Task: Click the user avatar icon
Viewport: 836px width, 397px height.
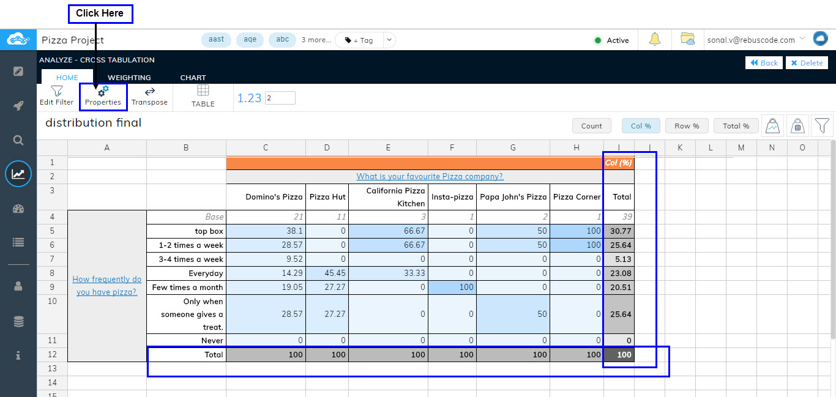Action: click(x=820, y=39)
